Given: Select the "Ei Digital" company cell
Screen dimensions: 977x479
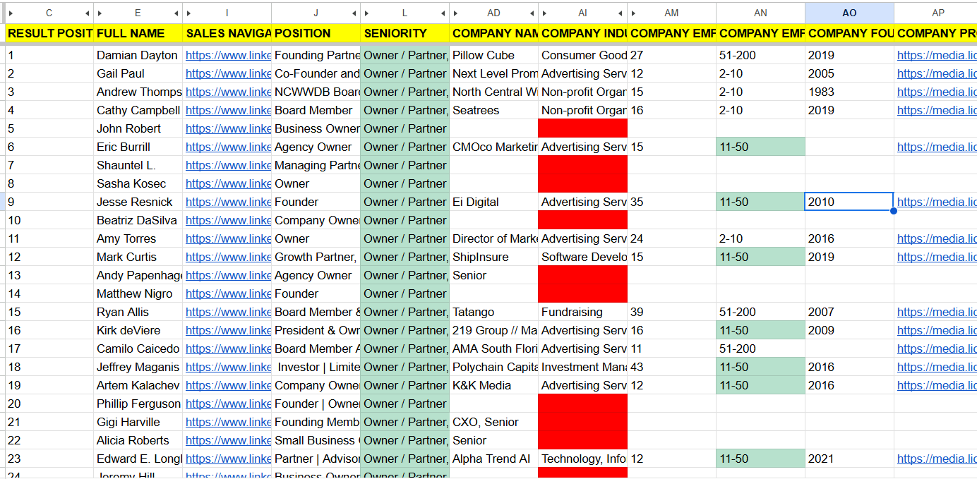Looking at the screenshot, I should pyautogui.click(x=493, y=202).
